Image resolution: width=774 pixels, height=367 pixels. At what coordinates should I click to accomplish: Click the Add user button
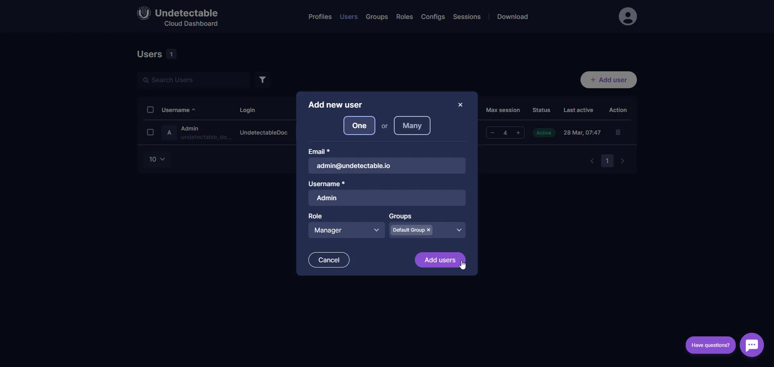coord(609,80)
